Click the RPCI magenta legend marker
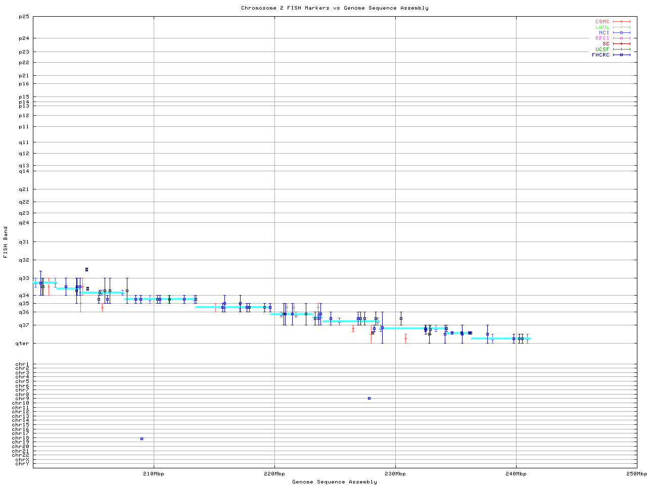 (x=621, y=38)
